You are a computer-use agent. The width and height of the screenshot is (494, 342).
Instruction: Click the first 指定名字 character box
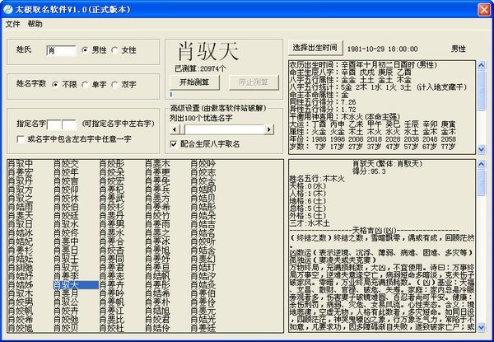54,125
